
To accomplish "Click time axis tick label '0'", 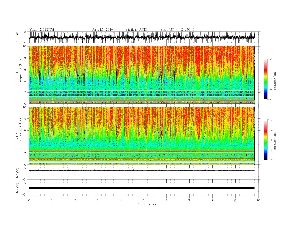I will (29, 200).
